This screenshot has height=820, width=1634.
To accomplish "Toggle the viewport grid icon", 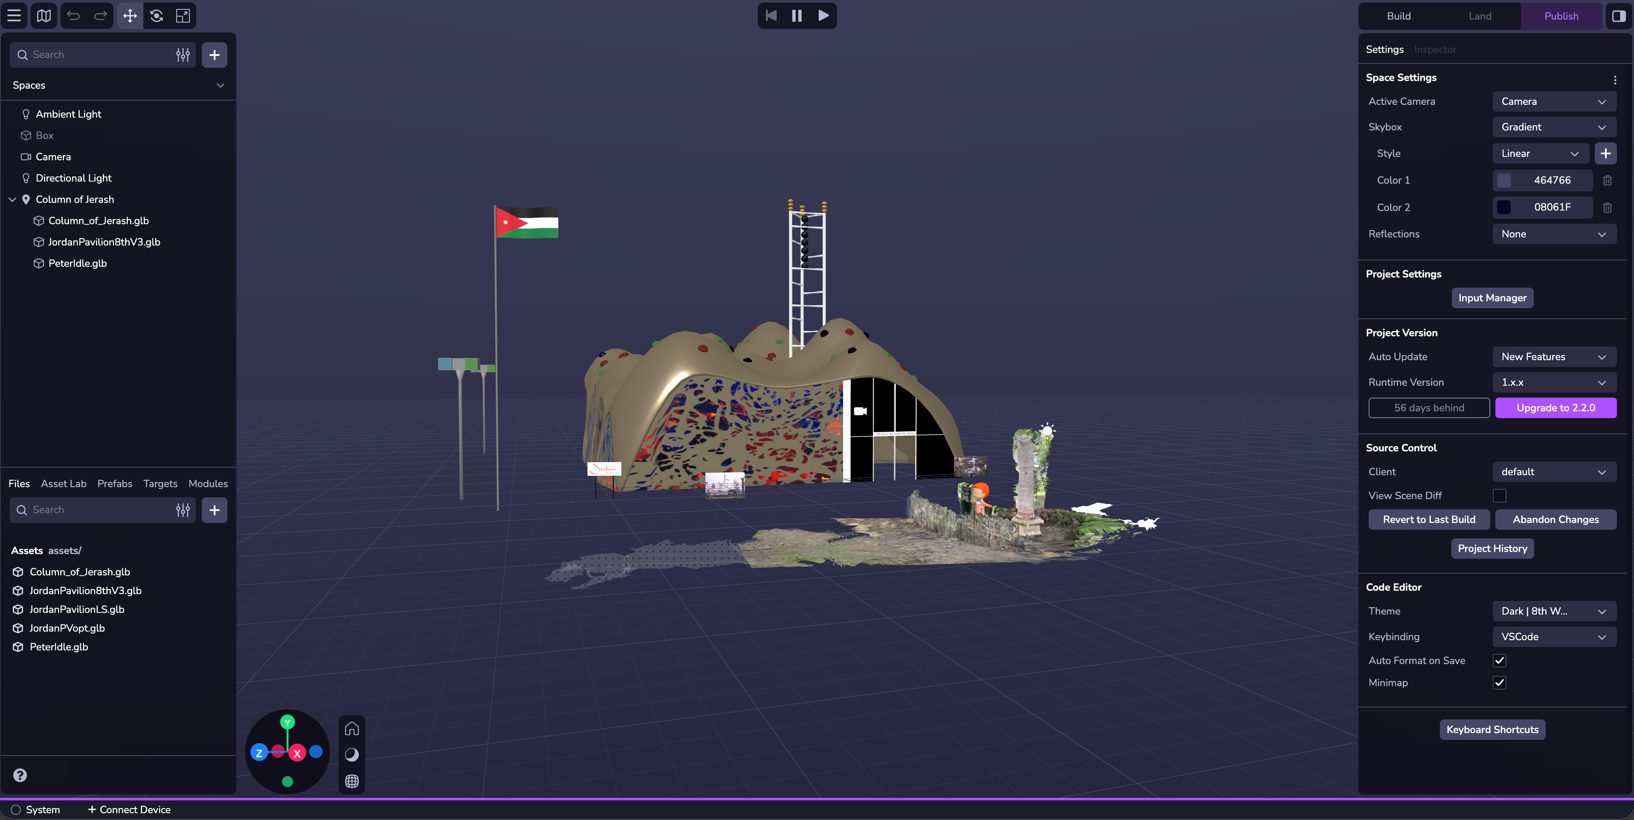I will coord(352,781).
